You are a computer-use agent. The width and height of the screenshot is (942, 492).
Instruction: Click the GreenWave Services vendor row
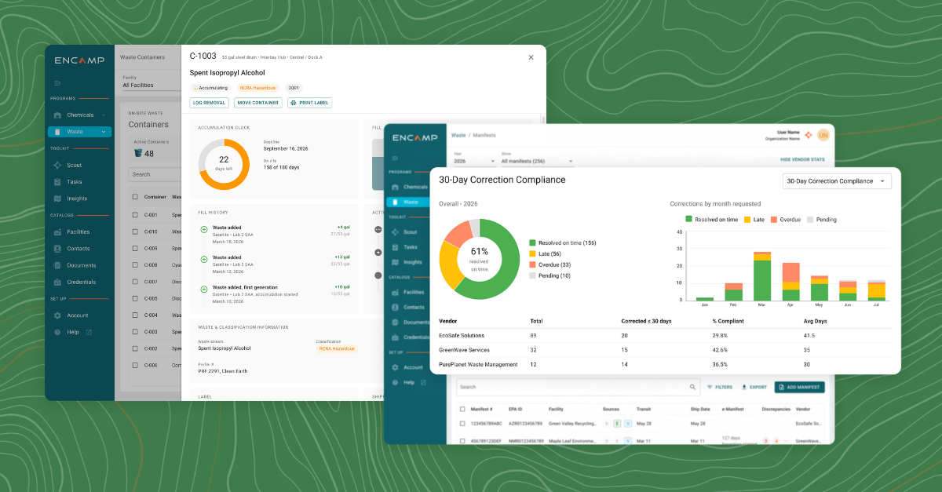tap(665, 350)
